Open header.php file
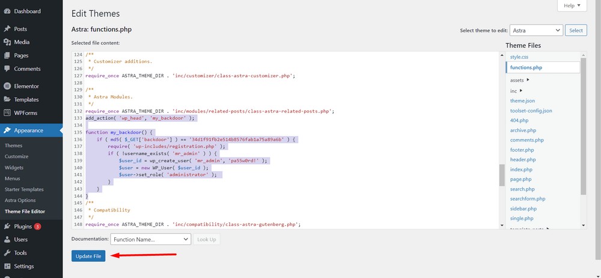 pos(523,159)
